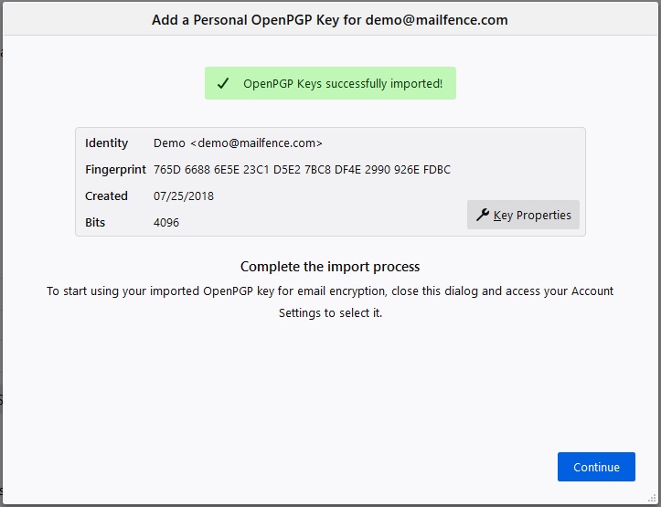Open Key Properties for the imported key

tap(523, 215)
